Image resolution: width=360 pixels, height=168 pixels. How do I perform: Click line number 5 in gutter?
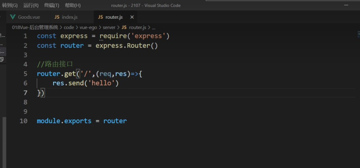[x=25, y=74]
